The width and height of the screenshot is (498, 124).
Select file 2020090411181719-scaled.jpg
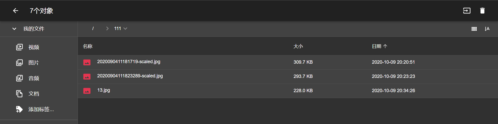(x=129, y=62)
